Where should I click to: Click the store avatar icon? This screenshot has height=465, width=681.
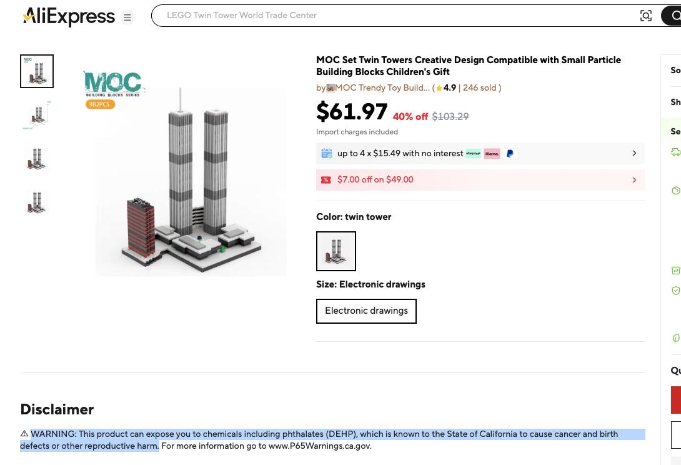pyautogui.click(x=331, y=88)
